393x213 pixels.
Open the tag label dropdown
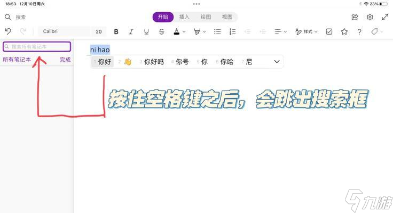coord(377,31)
